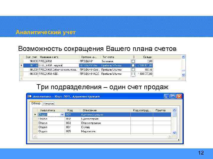Click the Заголовок account type cell
The image size is (213, 159).
pos(116,61)
